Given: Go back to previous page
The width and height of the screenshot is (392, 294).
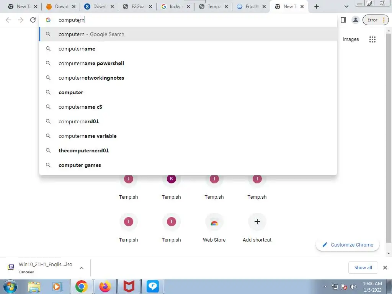Looking at the screenshot, I should click(x=8, y=20).
